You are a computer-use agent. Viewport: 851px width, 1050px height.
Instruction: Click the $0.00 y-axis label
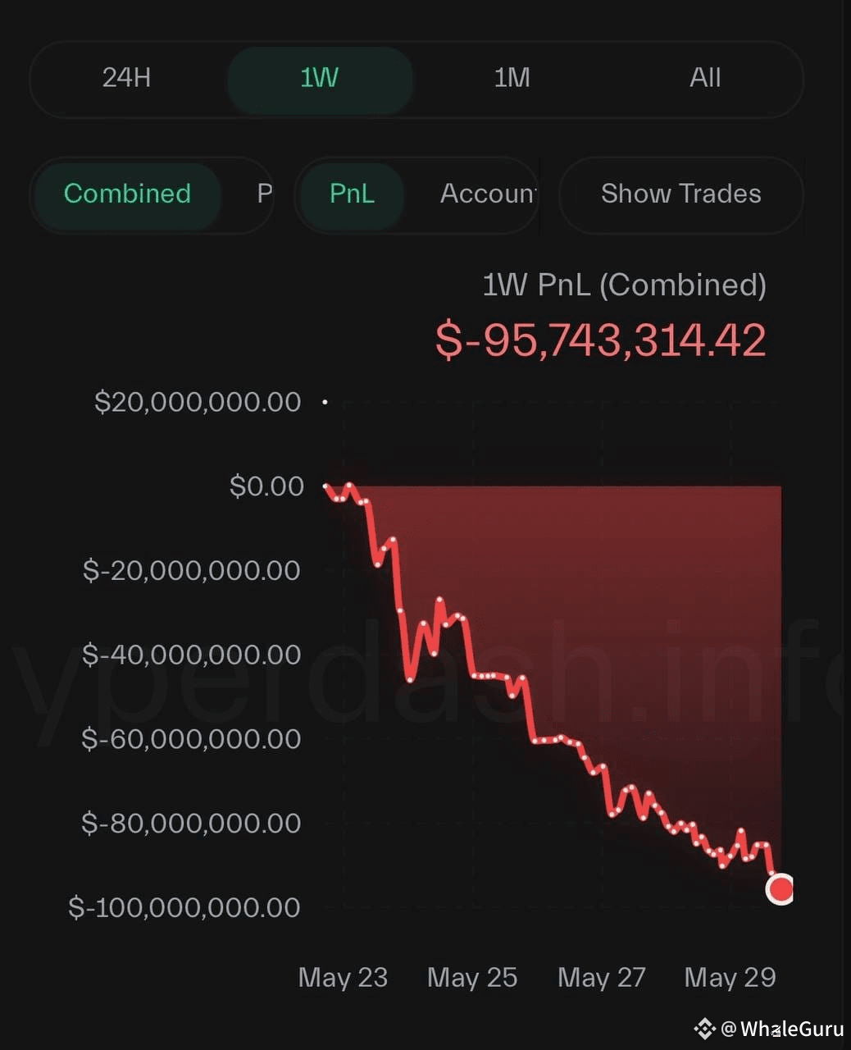[266, 486]
